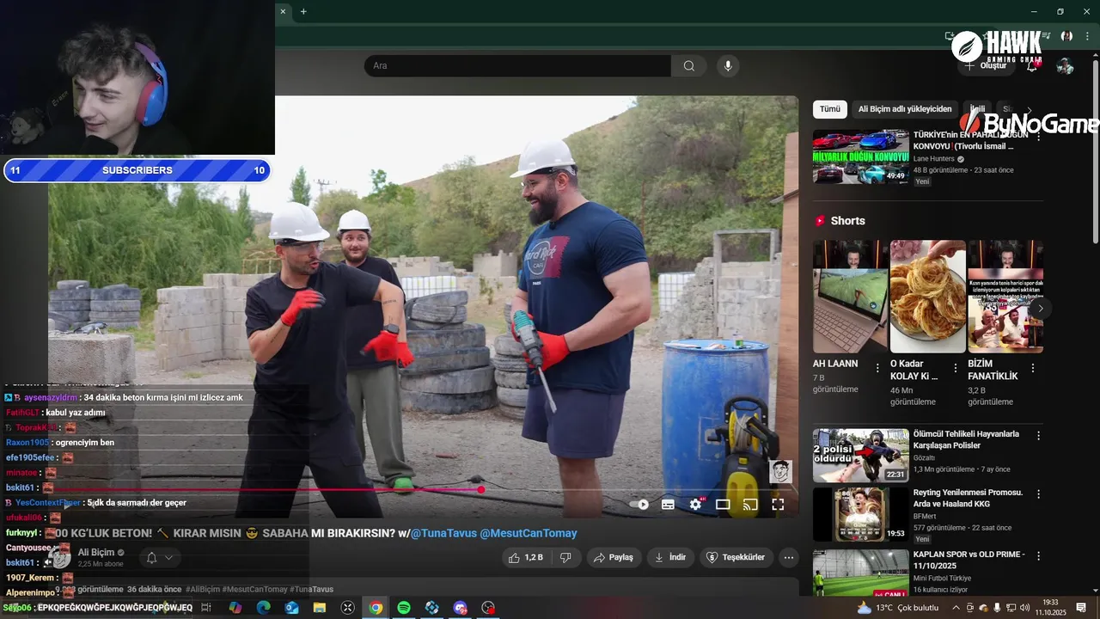Click the İndir download button
1100x619 pixels.
pyautogui.click(x=670, y=557)
